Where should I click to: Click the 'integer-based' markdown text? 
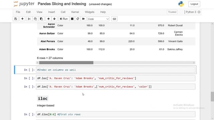(x=45, y=105)
